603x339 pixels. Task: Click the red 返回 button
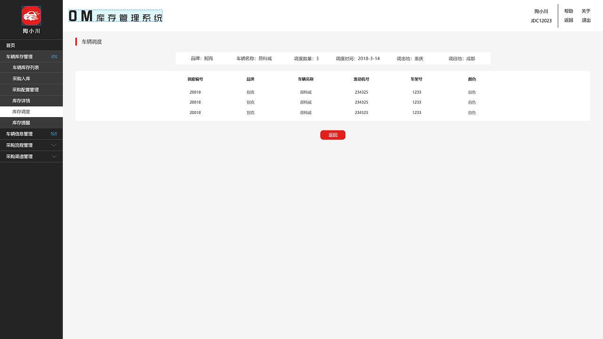pyautogui.click(x=333, y=135)
